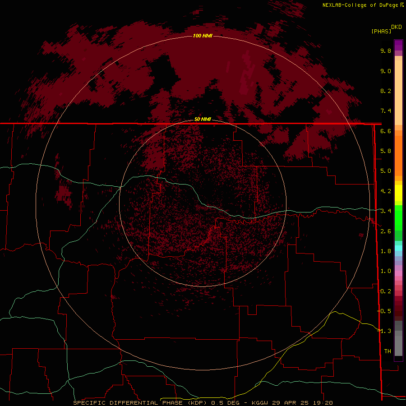The width and height of the screenshot is (406, 406).
Task: Pick the bright green segment of the color bar
Action: (x=398, y=218)
